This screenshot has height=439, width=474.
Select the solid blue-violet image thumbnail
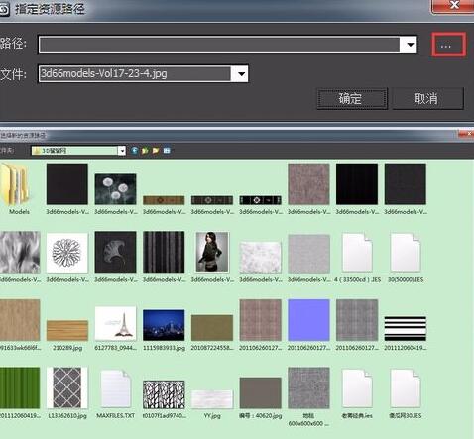[308, 320]
